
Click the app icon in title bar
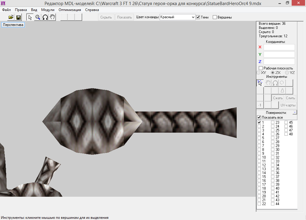coord(3,3)
